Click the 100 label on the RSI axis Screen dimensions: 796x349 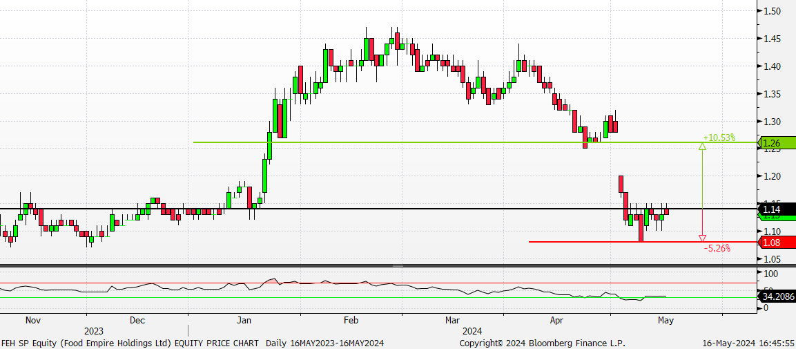[x=771, y=274]
